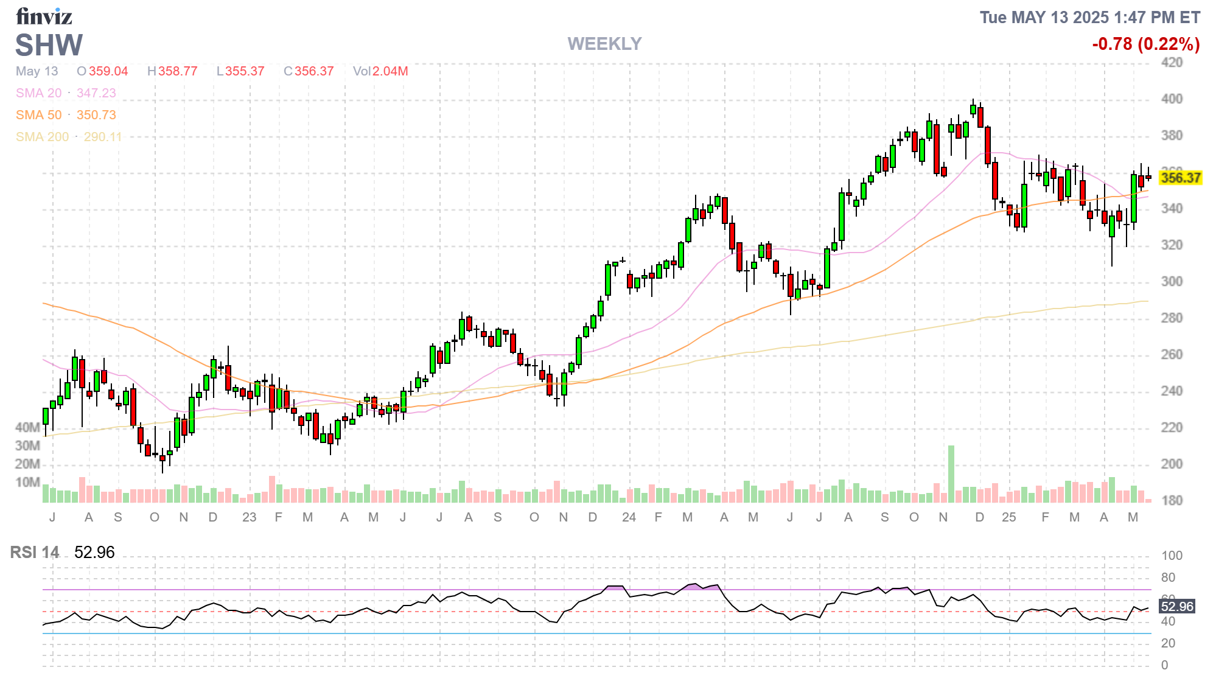The width and height of the screenshot is (1216, 684).
Task: Click the close price C 356.37 readout
Action: pos(309,71)
